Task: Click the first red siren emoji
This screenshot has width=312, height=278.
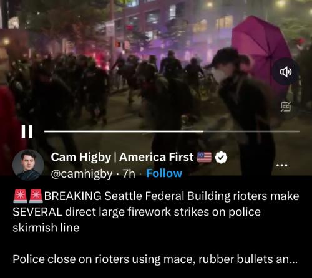Action: [x=20, y=196]
